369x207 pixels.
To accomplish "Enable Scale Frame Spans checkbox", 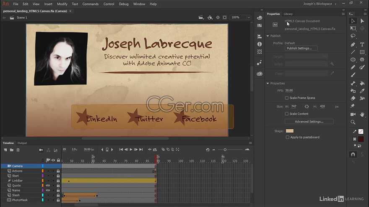I will pyautogui.click(x=287, y=98).
